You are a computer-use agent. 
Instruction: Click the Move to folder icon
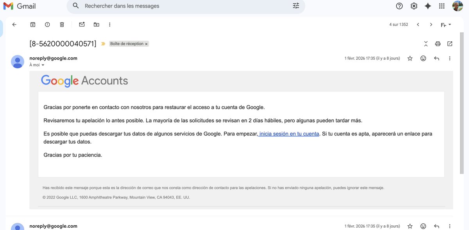[96, 25]
